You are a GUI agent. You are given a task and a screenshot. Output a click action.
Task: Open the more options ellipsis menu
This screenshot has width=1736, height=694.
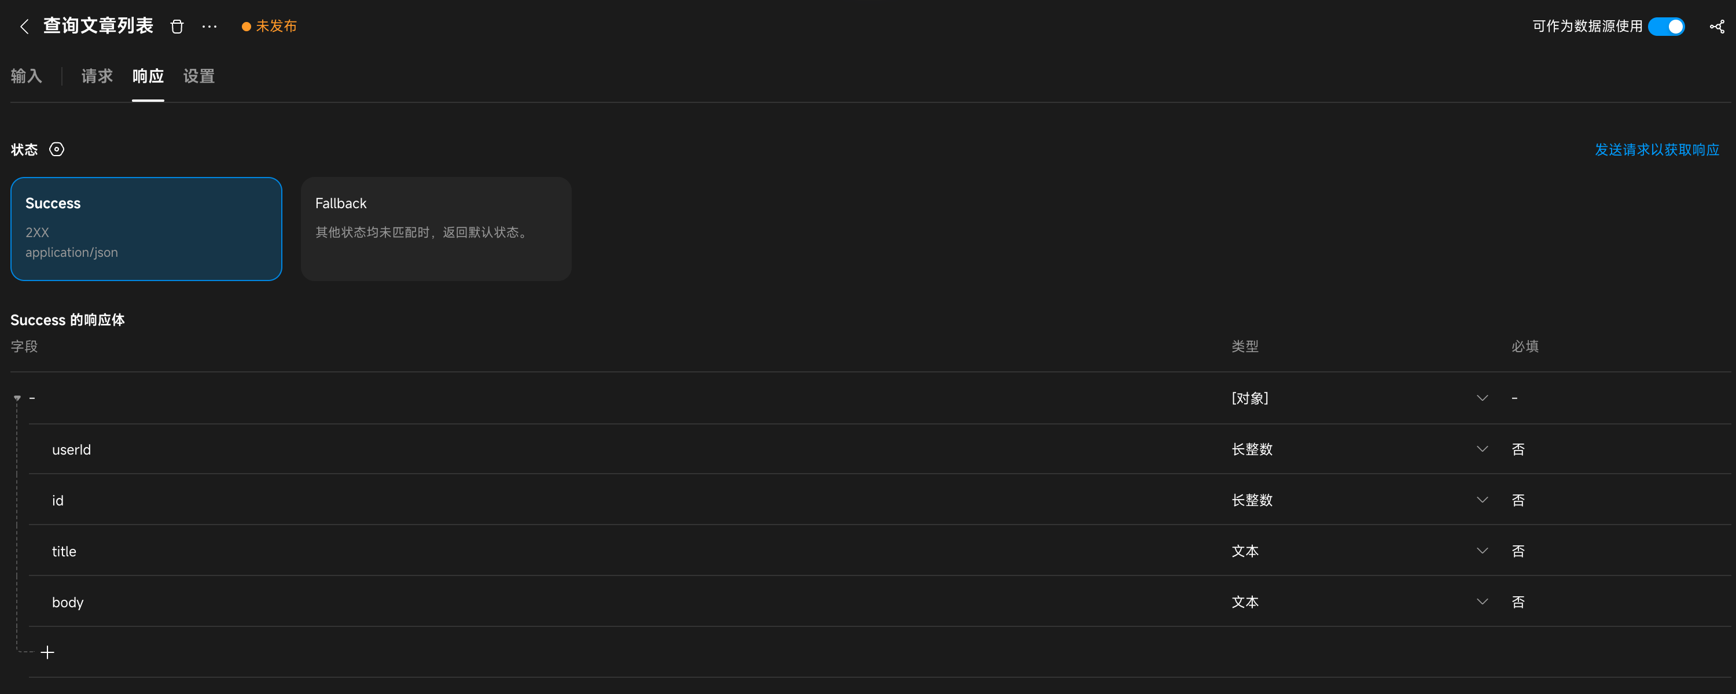click(209, 26)
